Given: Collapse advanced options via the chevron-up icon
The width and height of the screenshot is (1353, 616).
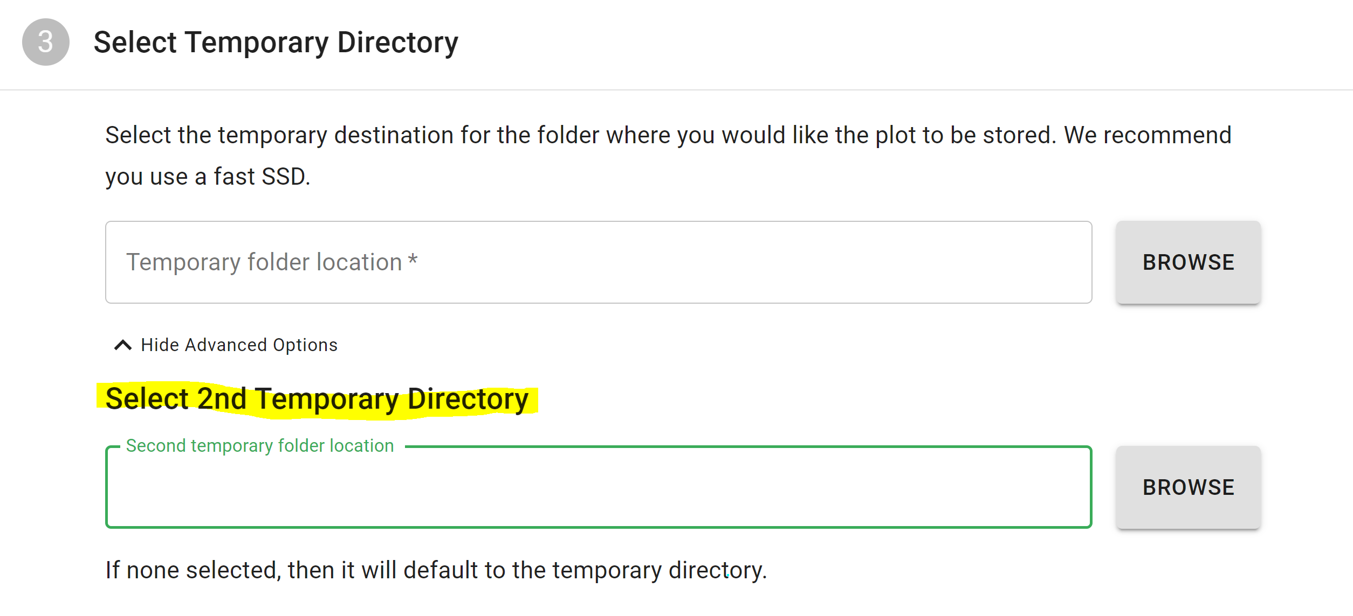Looking at the screenshot, I should pyautogui.click(x=123, y=345).
